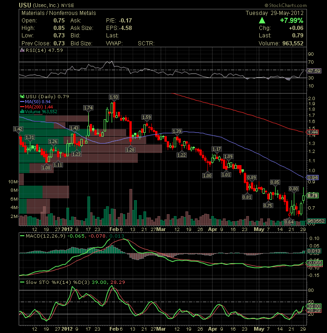This screenshot has height=333, width=327.
Task: Click the 0.64 lowest price label
Action: tap(289, 222)
